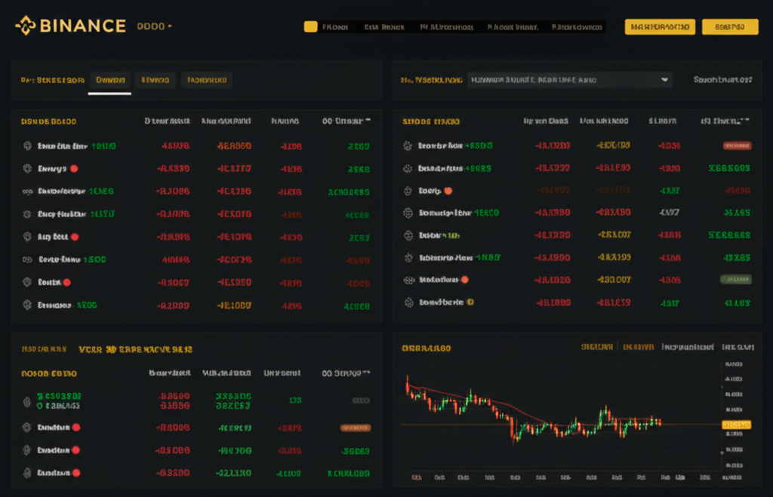The image size is (773, 497).
Task: Sort by the last column header of the upper-right table
Action: [x=725, y=121]
